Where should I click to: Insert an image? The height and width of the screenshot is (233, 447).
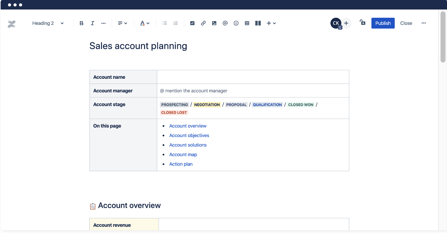214,23
